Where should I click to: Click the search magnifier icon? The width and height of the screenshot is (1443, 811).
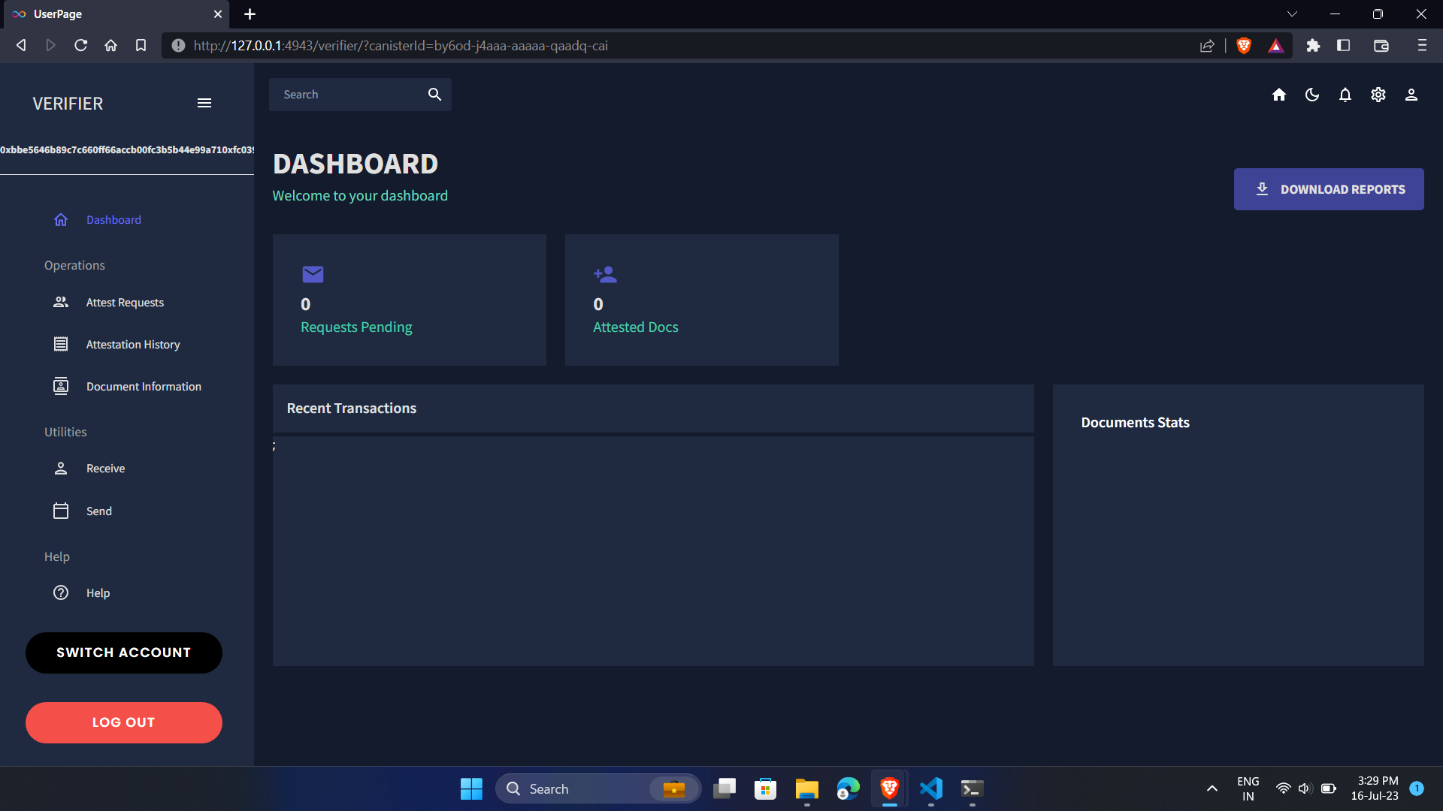(434, 95)
